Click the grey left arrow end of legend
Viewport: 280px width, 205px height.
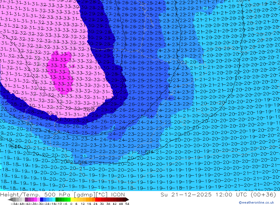point(10,199)
